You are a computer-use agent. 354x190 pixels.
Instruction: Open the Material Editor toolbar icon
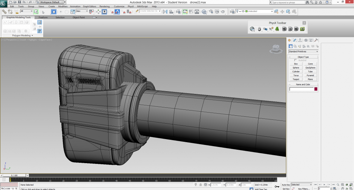(x=204, y=11)
